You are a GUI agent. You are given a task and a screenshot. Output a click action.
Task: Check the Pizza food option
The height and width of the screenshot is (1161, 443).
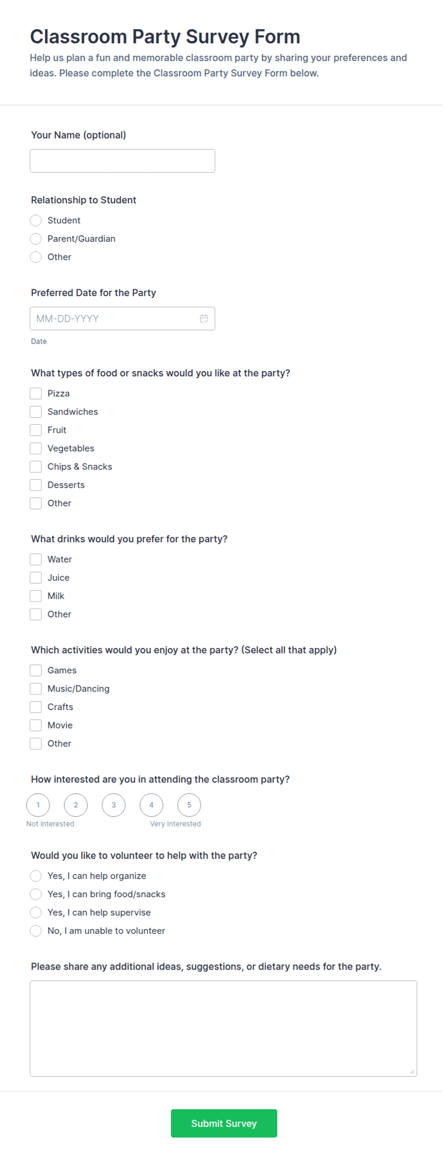(x=36, y=393)
